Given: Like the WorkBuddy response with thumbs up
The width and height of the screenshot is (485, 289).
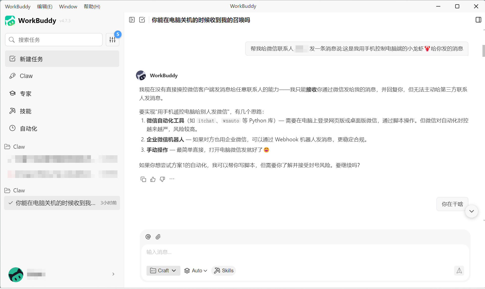Looking at the screenshot, I should (x=153, y=179).
